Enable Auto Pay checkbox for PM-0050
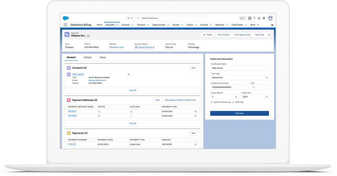Screen dimensions: 337x176 (x=131, y=116)
